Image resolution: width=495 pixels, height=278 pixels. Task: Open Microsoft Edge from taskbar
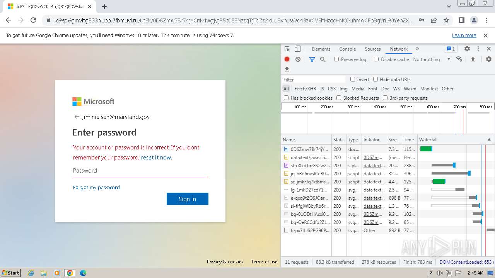(83, 273)
